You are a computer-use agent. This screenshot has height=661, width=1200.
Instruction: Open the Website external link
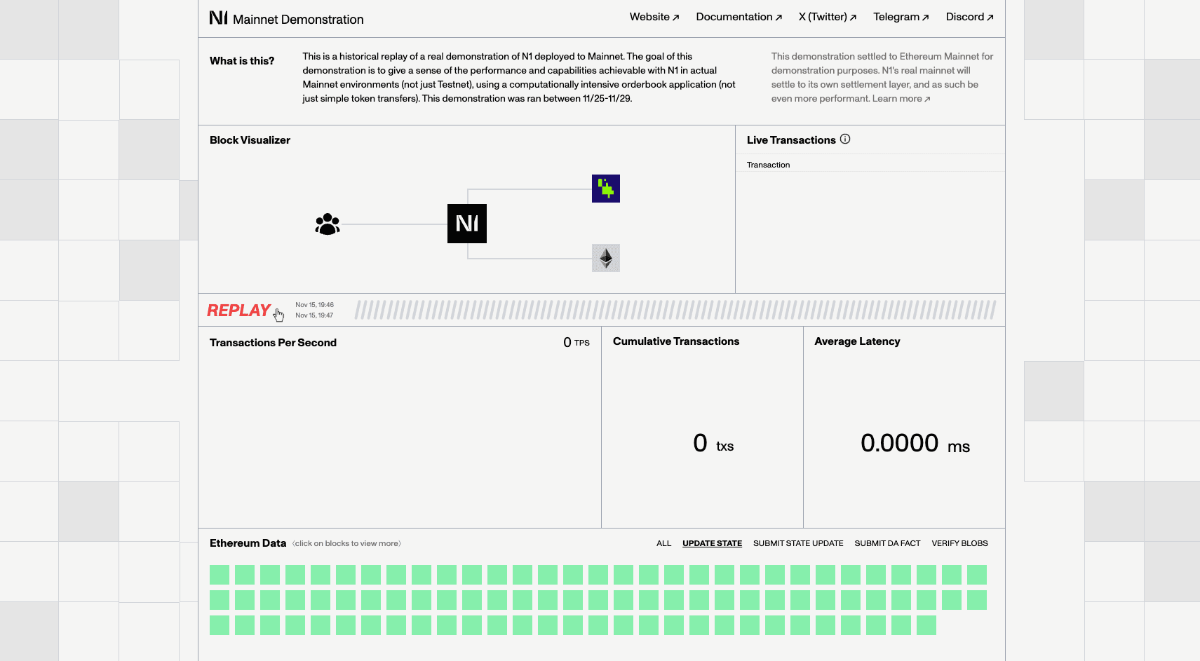pos(654,17)
